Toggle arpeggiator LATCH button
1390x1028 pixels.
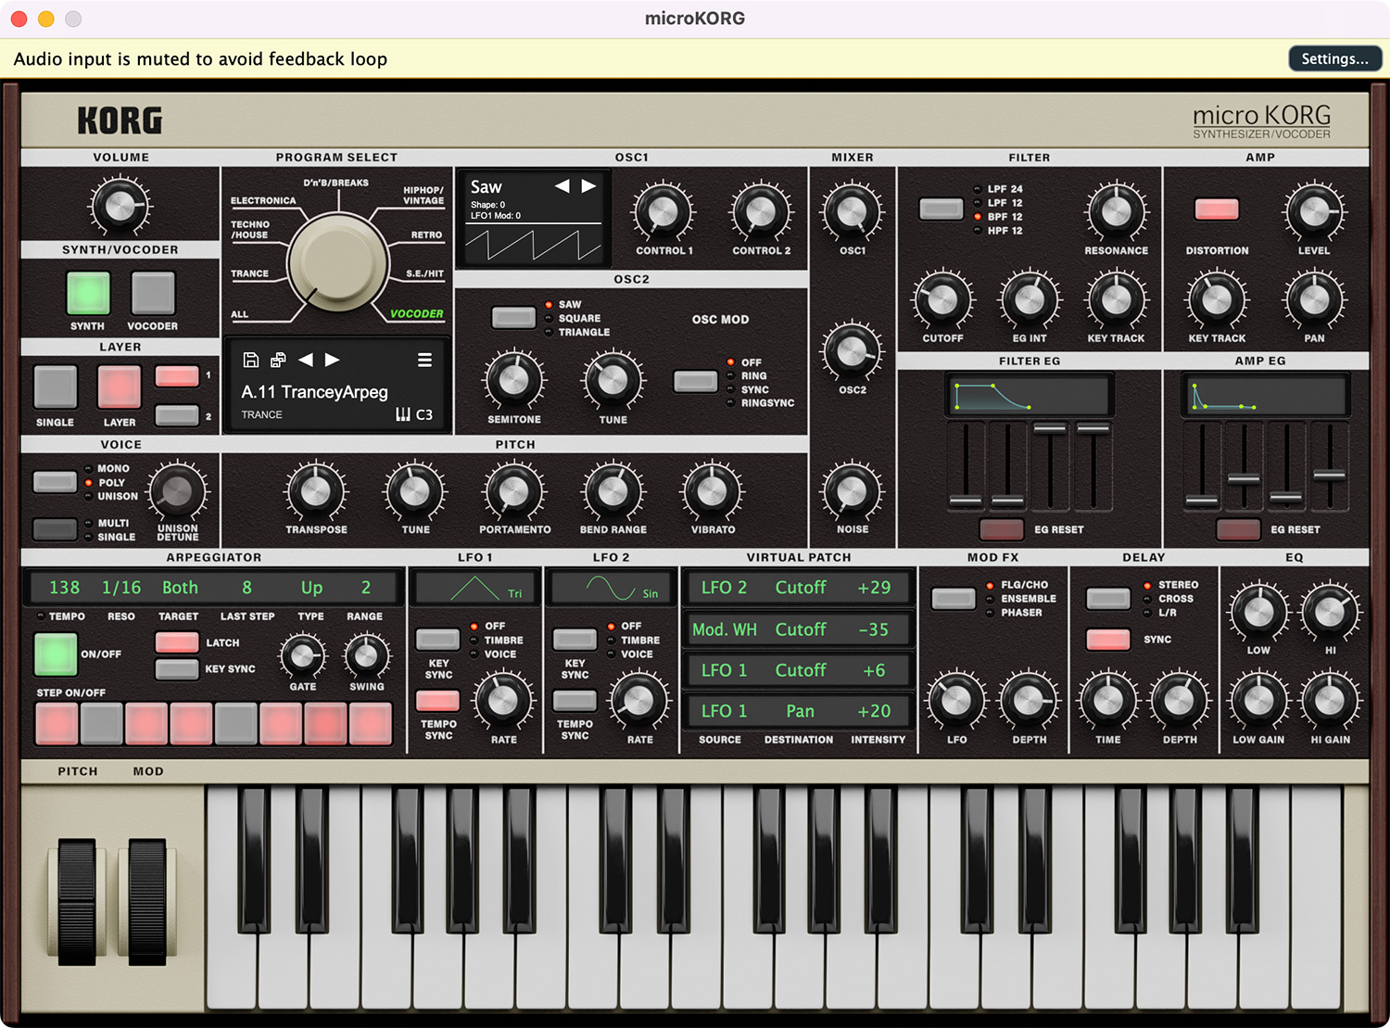tap(177, 642)
